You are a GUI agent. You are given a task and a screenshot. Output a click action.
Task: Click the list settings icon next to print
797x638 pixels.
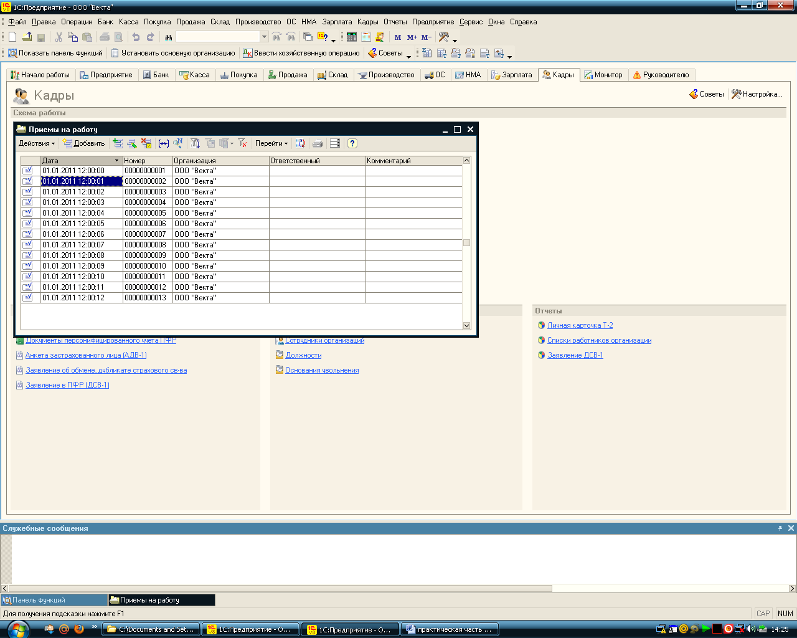click(x=335, y=143)
